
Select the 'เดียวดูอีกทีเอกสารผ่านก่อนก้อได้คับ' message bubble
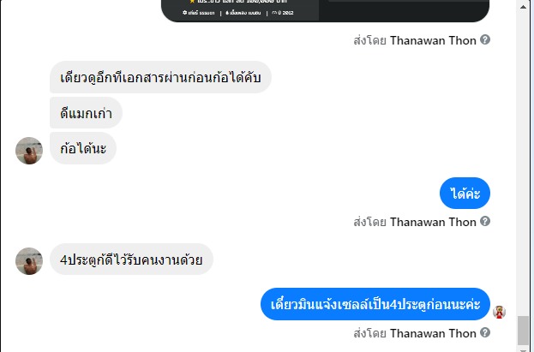[160, 77]
